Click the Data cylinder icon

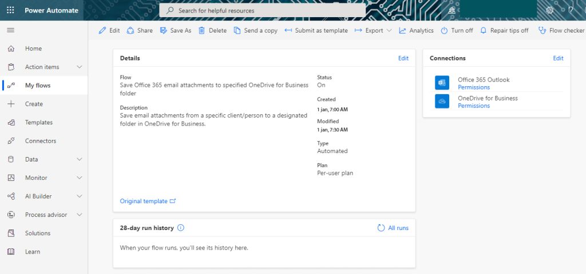11,159
